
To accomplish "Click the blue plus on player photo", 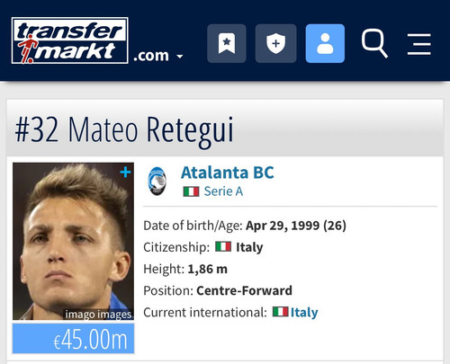I will 125,173.
